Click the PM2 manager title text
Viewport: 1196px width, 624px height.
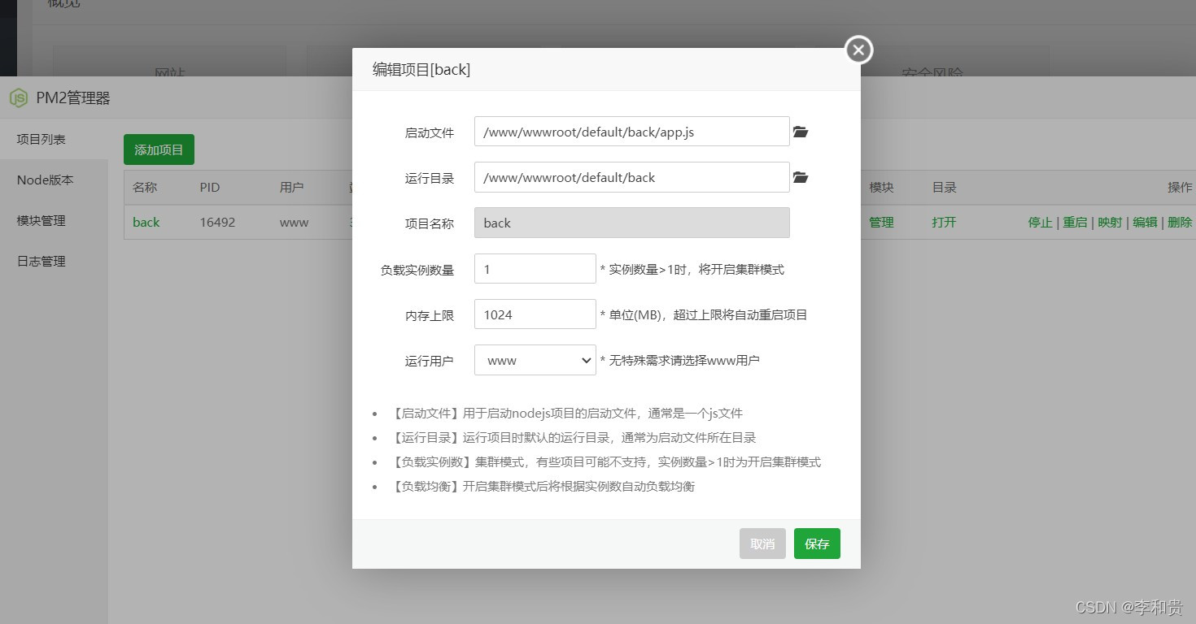click(73, 98)
